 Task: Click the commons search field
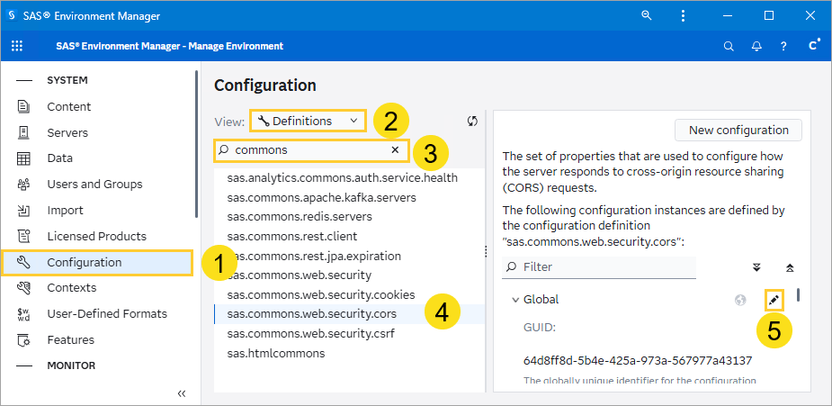(x=311, y=150)
